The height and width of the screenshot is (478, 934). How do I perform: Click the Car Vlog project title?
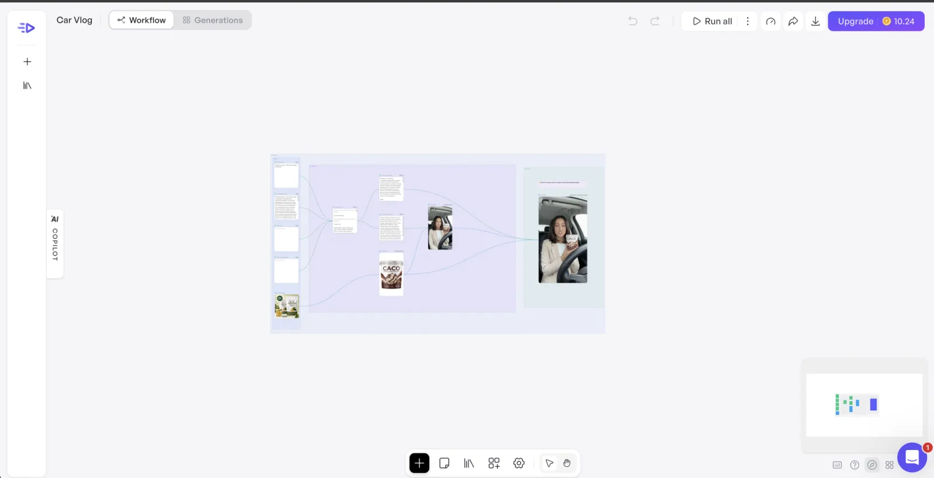coord(74,20)
